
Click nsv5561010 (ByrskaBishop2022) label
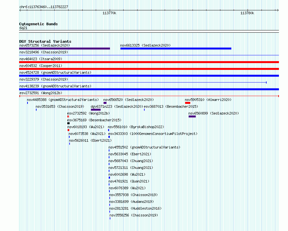136,127
